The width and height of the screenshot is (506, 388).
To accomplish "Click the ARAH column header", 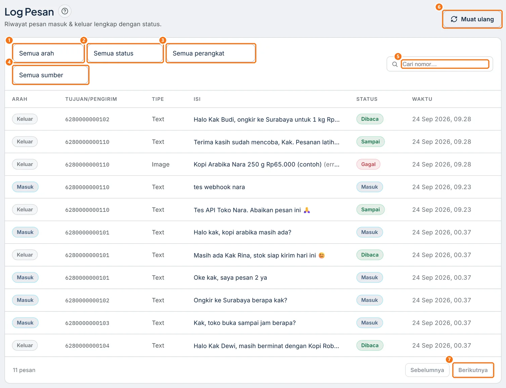I will click(x=20, y=99).
